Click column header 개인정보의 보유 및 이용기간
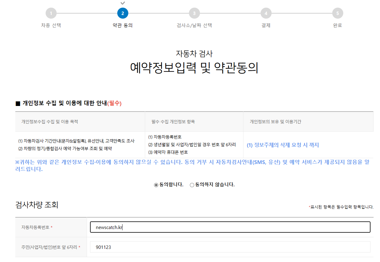This screenshot has width=380, height=262. tap(275, 122)
